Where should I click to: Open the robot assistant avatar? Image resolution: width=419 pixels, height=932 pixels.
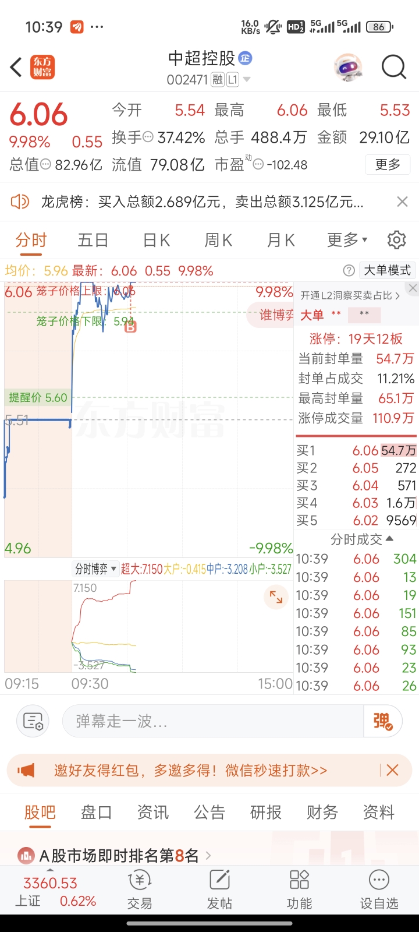coord(348,68)
